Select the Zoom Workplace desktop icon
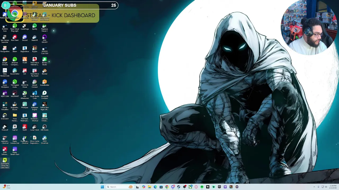Image resolution: width=339 pixels, height=190 pixels. [5, 84]
